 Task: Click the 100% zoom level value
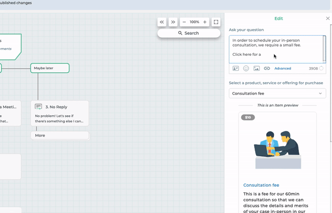pos(195,22)
